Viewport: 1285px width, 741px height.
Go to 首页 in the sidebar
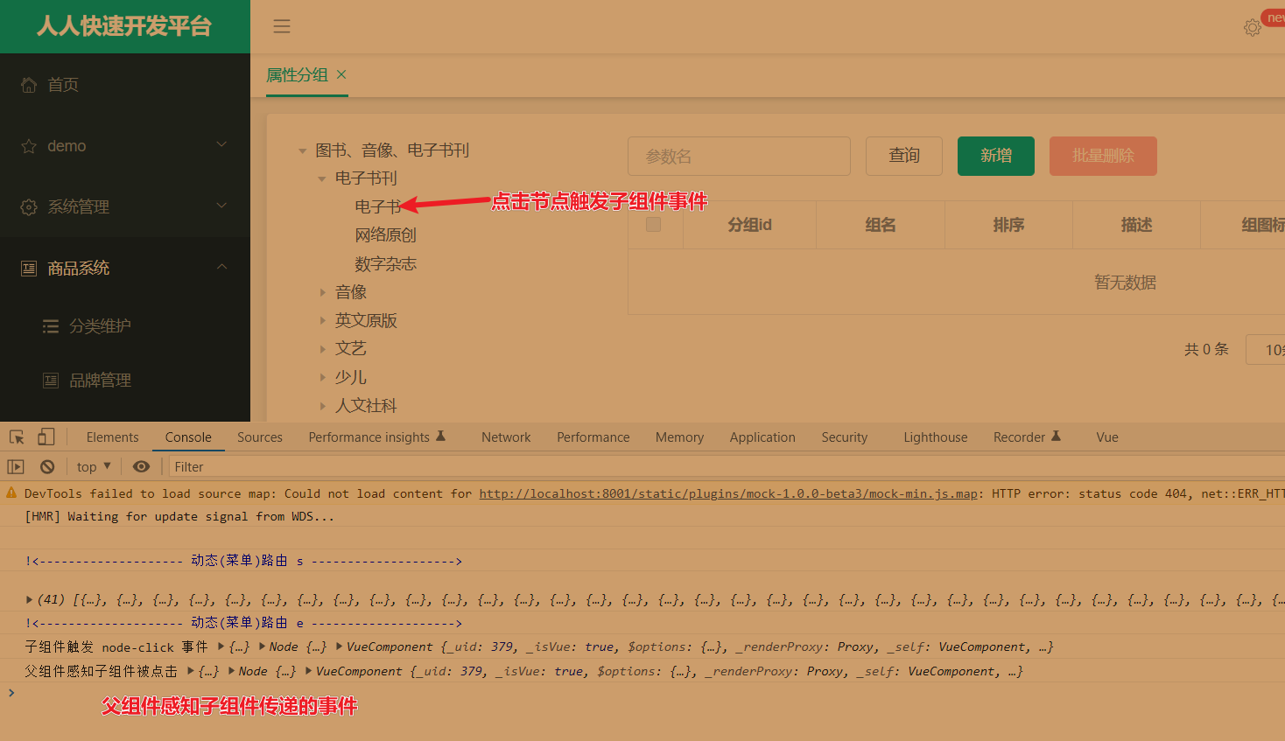[63, 85]
